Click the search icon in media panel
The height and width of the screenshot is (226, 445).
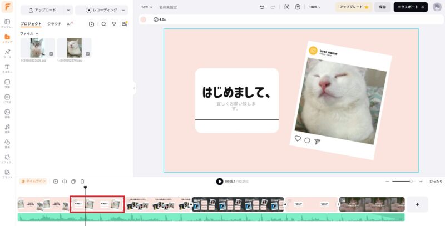pyautogui.click(x=103, y=24)
